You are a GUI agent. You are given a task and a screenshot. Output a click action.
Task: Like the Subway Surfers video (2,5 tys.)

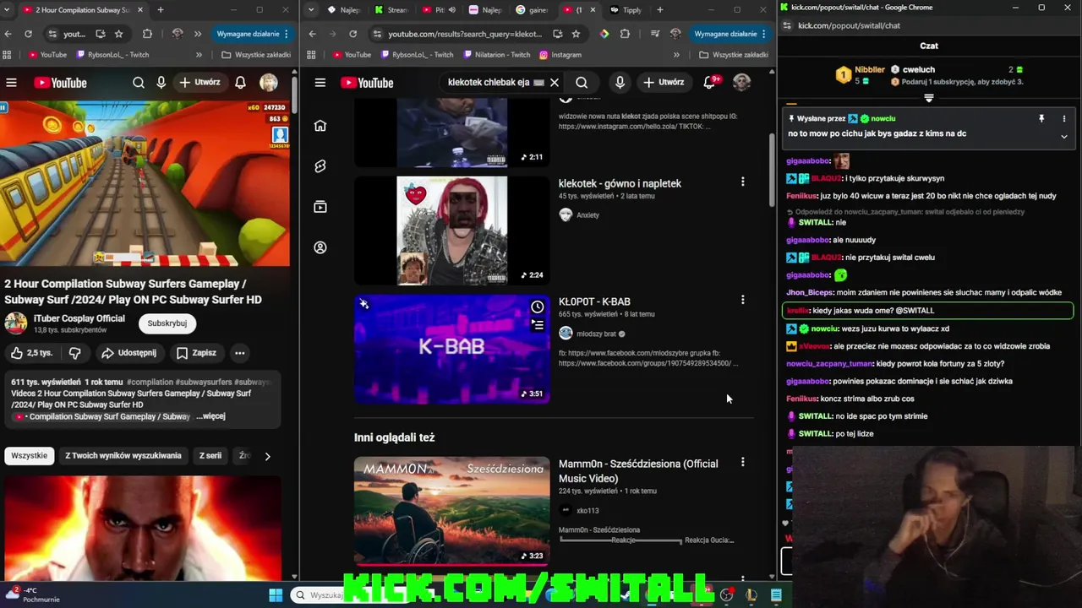point(31,353)
